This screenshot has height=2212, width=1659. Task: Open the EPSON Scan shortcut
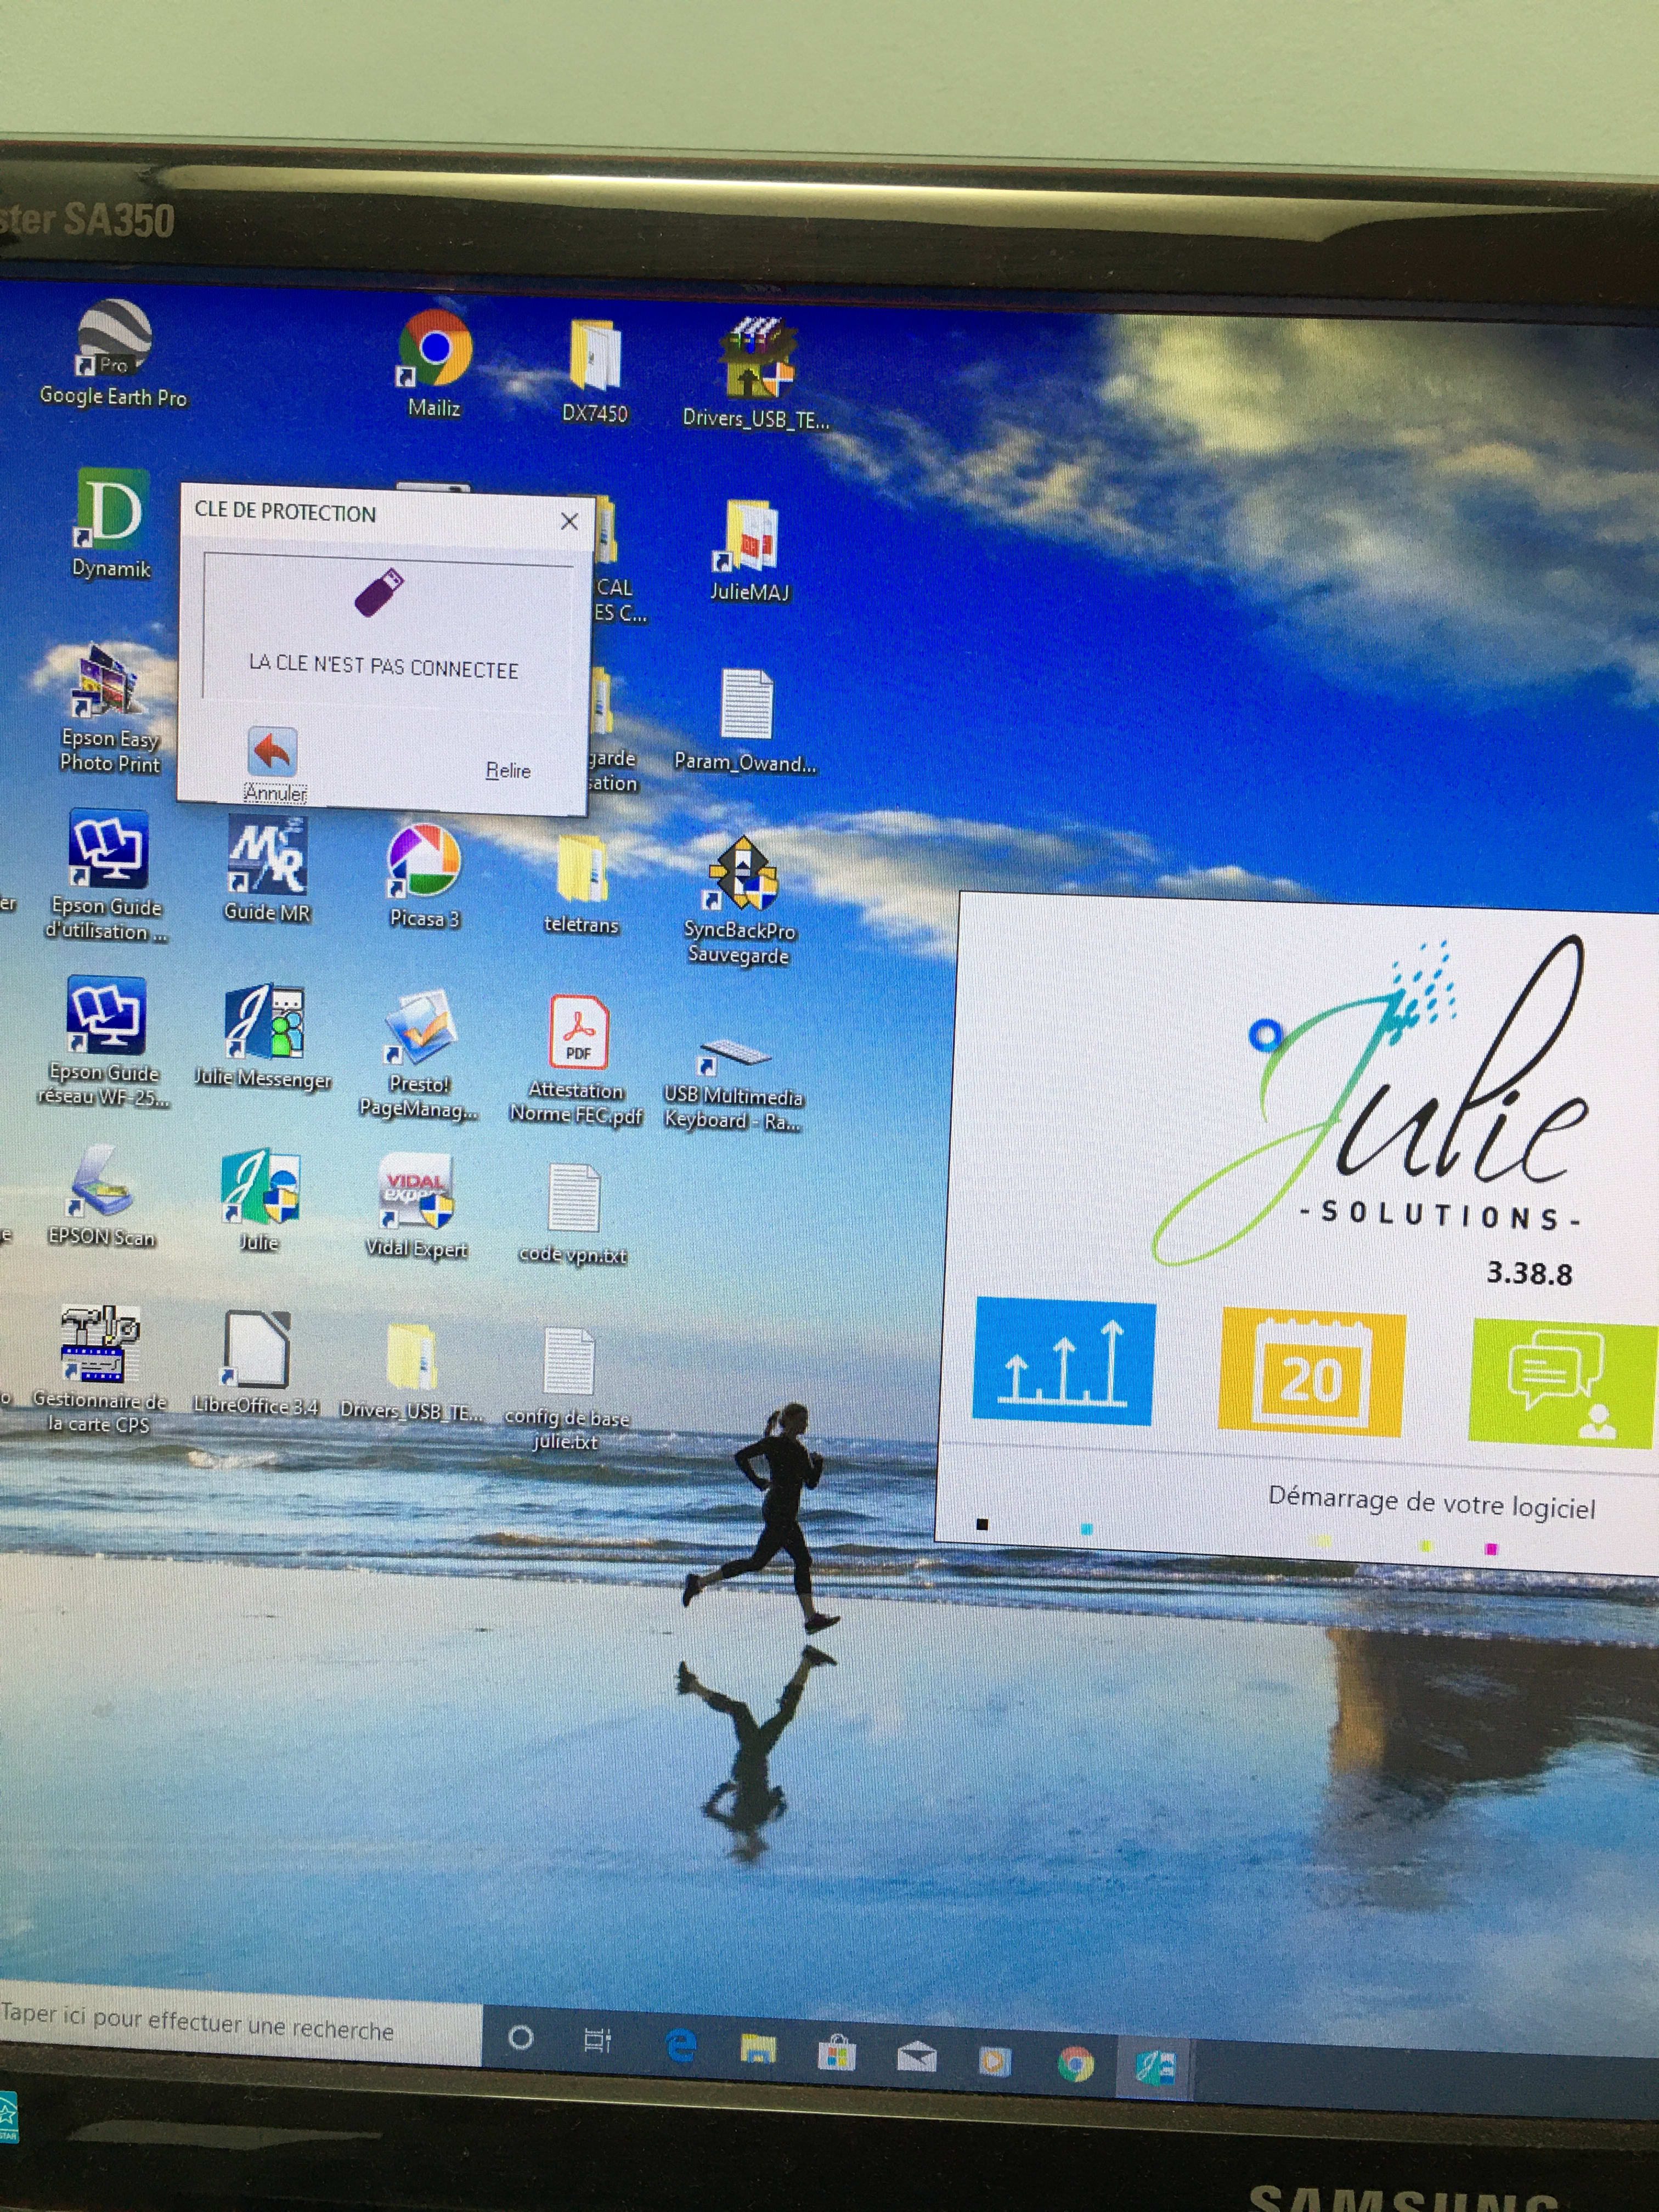click(x=101, y=1185)
